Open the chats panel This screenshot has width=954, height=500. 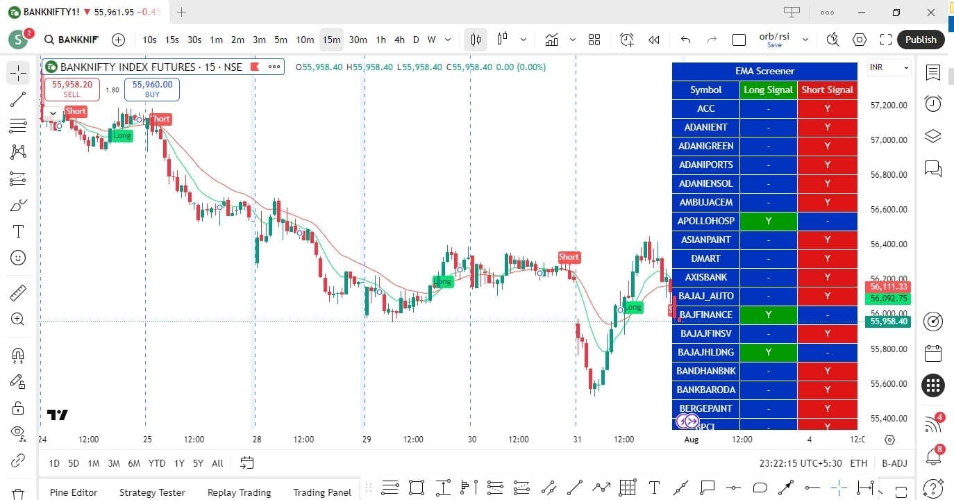(x=933, y=168)
